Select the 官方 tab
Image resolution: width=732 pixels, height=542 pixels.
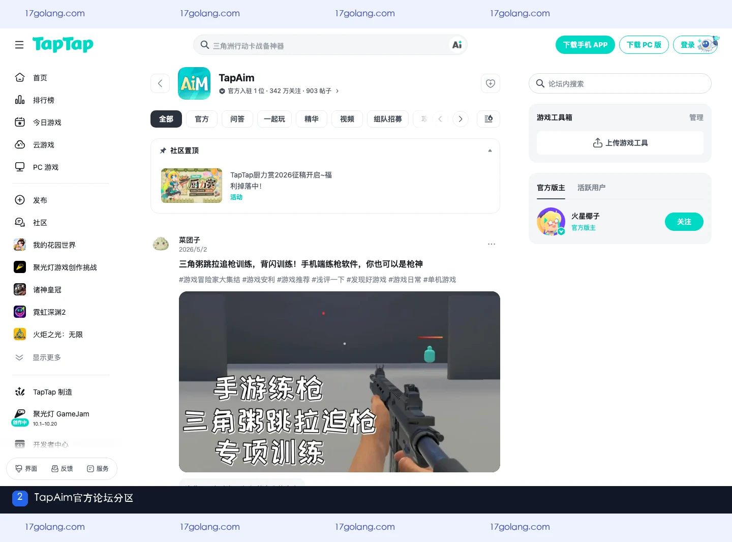[x=202, y=119]
